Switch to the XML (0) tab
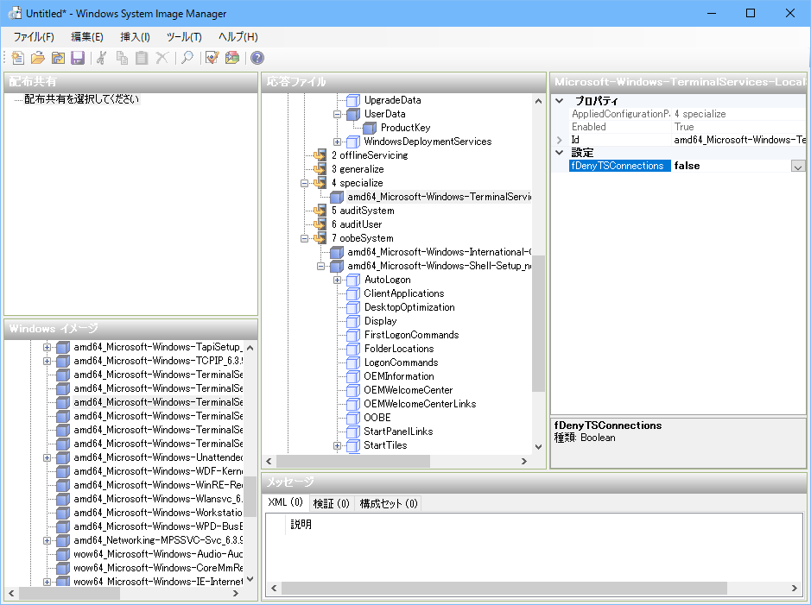Screen dimensions: 811x605 click(x=286, y=502)
